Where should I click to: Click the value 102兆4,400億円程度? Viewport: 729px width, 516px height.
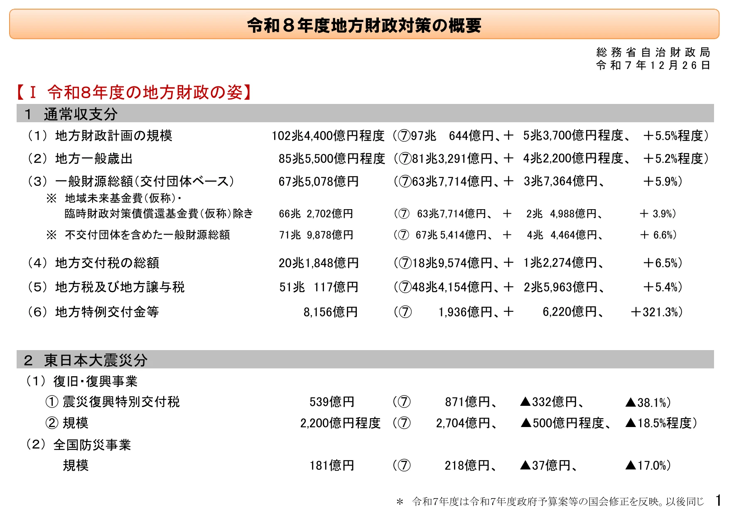point(328,136)
